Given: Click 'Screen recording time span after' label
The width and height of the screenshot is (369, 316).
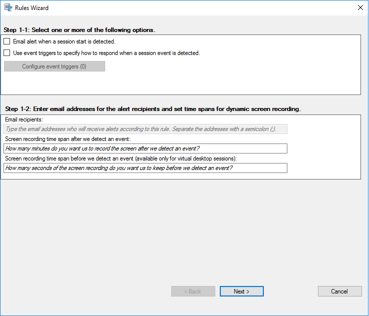Looking at the screenshot, I should pyautogui.click(x=68, y=139).
